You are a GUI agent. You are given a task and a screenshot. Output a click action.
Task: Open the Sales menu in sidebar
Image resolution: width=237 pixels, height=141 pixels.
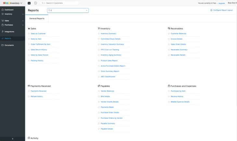coord(7,21)
